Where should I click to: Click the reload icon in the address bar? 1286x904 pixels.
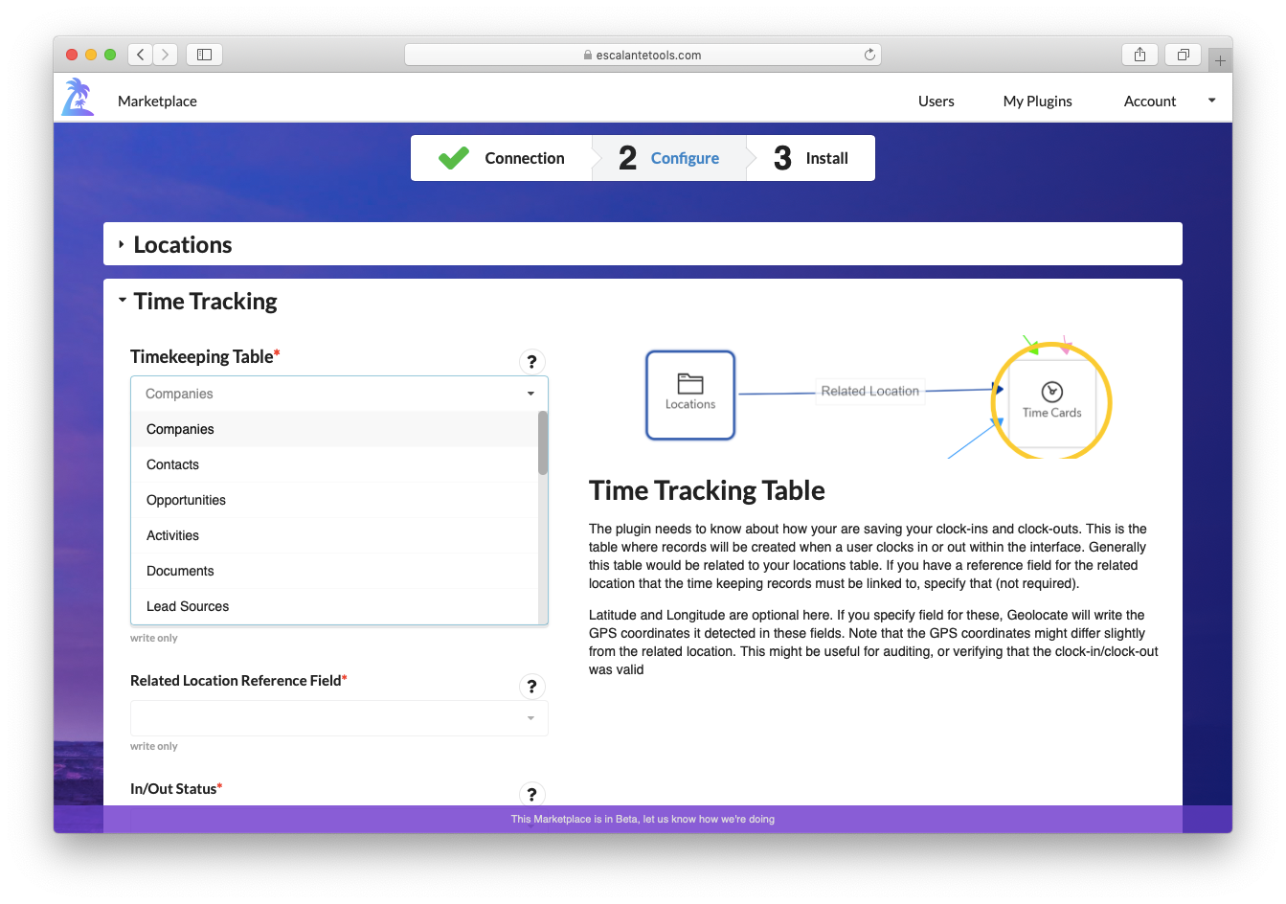pyautogui.click(x=869, y=55)
